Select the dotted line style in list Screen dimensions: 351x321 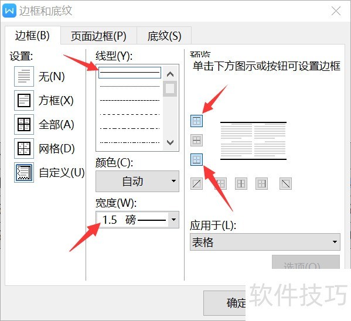pos(130,86)
